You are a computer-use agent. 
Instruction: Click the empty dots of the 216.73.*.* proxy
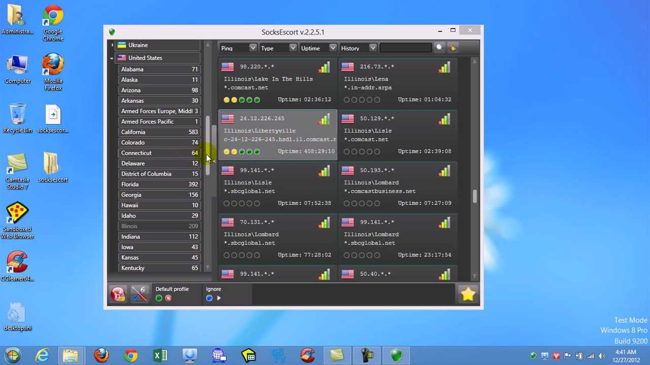coord(362,100)
